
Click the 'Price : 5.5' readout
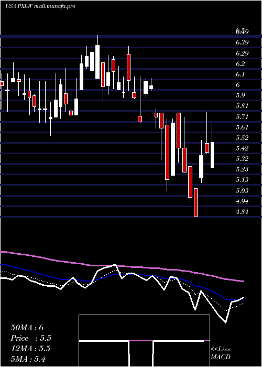[x=31, y=338]
